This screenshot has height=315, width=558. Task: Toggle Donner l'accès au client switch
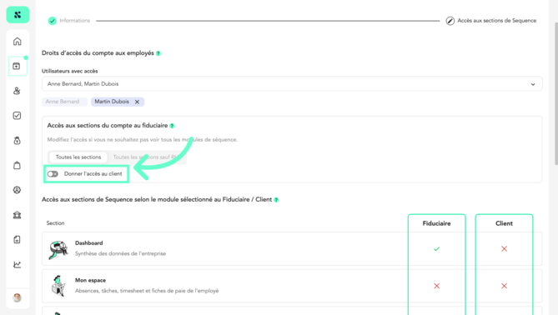[53, 174]
